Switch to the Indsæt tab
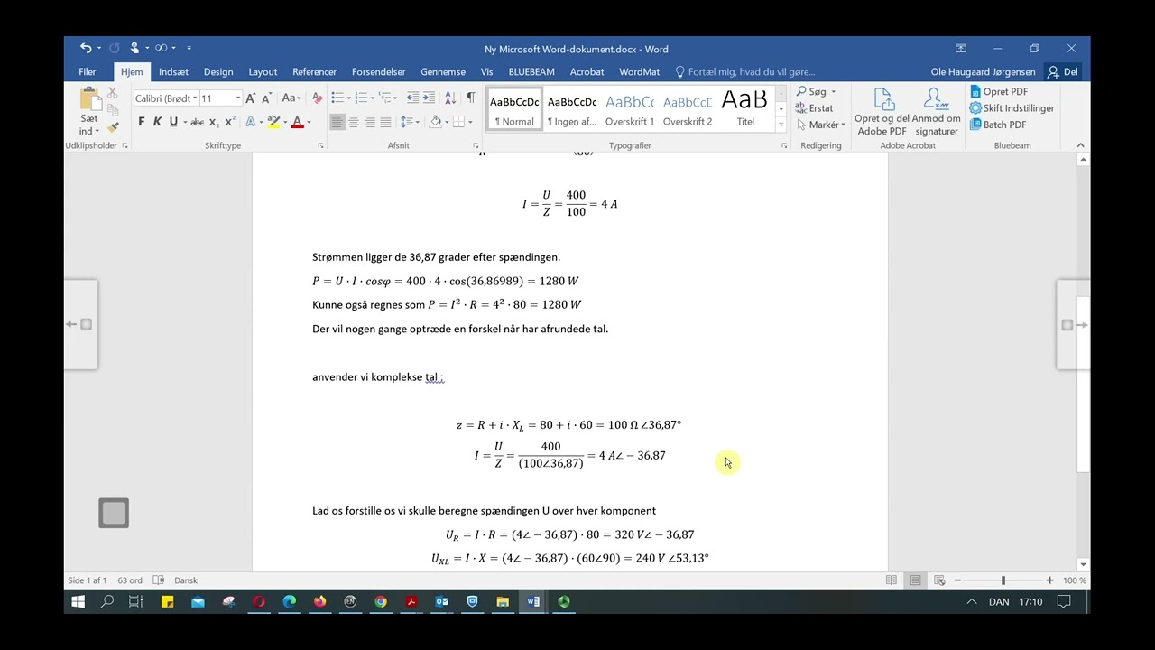Viewport: 1155px width, 650px height. pyautogui.click(x=173, y=71)
